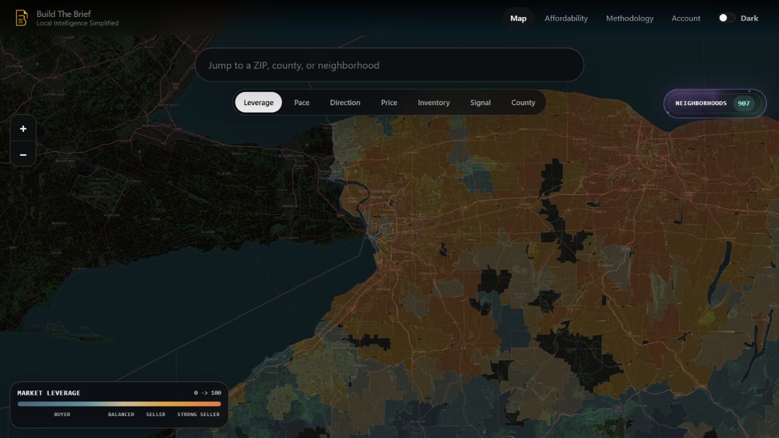This screenshot has width=779, height=438.
Task: Zoom out of the map
Action: coord(23,155)
